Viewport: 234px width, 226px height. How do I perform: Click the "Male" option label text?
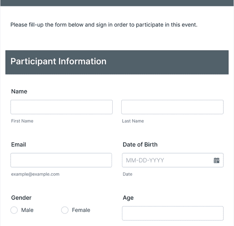[x=27, y=210]
